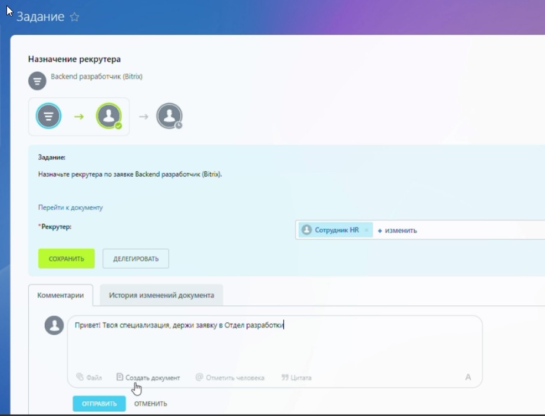Select the completed user stage with checkmark

tap(109, 115)
